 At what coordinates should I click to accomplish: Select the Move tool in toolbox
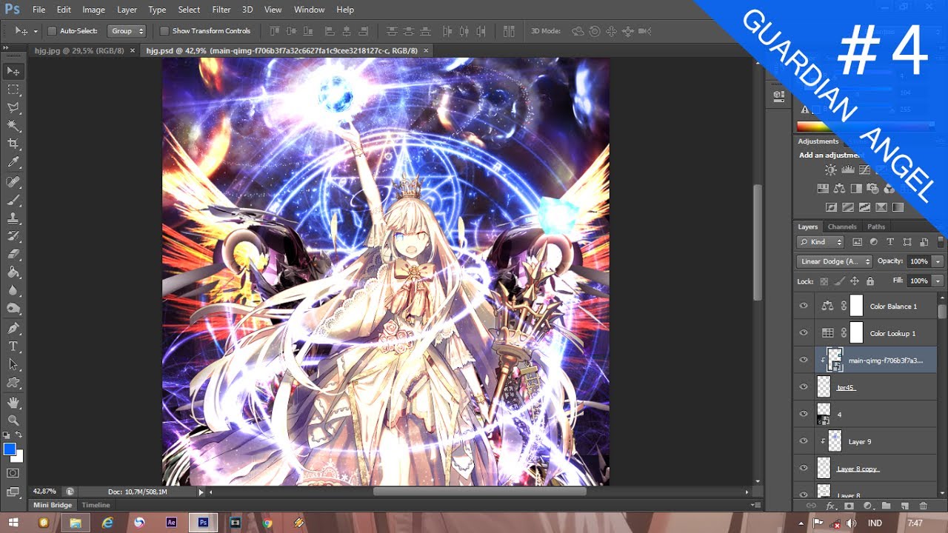coord(13,71)
